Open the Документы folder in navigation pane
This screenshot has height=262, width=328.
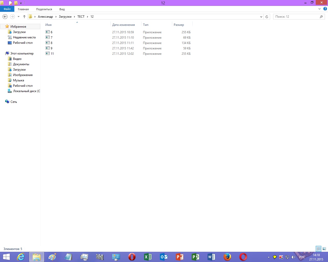[x=21, y=64]
